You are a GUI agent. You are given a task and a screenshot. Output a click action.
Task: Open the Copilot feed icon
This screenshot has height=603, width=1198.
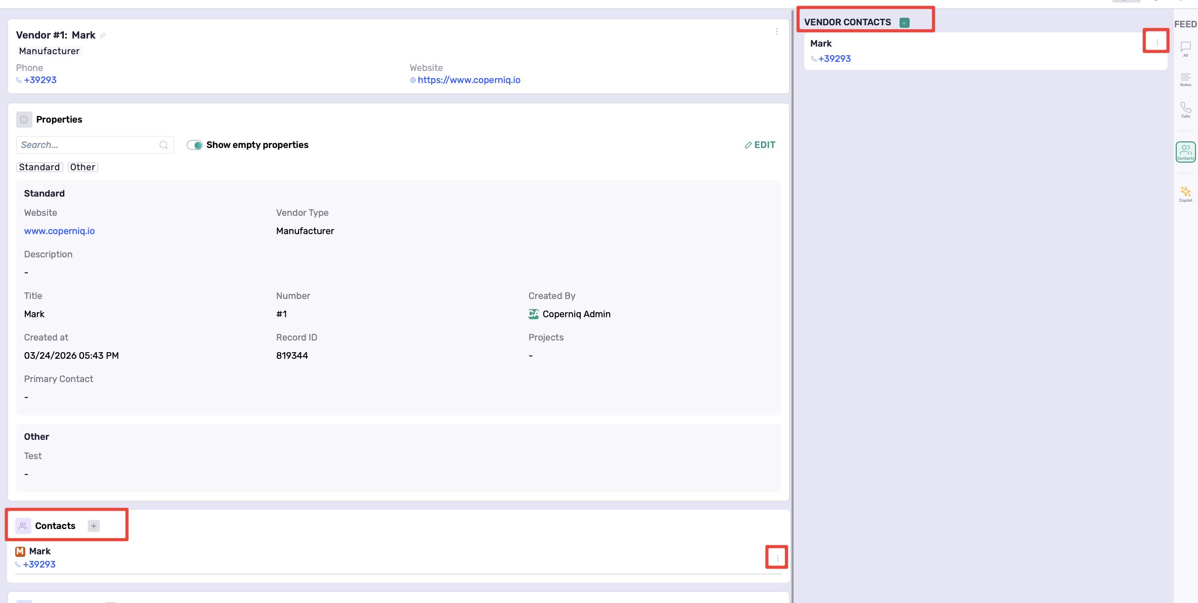[1185, 193]
